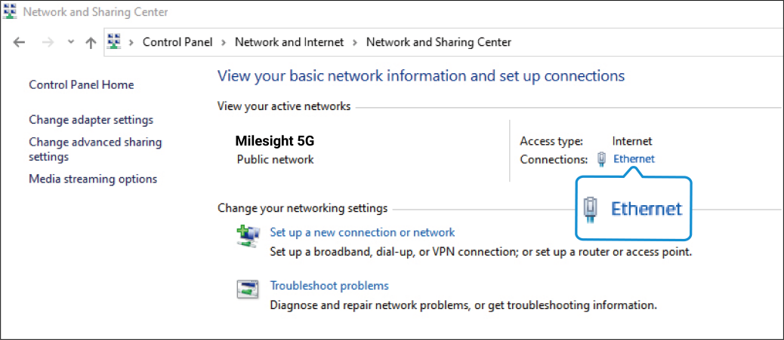
Task: Expand the chevron after Network and Internet breadcrumb
Action: tap(355, 43)
